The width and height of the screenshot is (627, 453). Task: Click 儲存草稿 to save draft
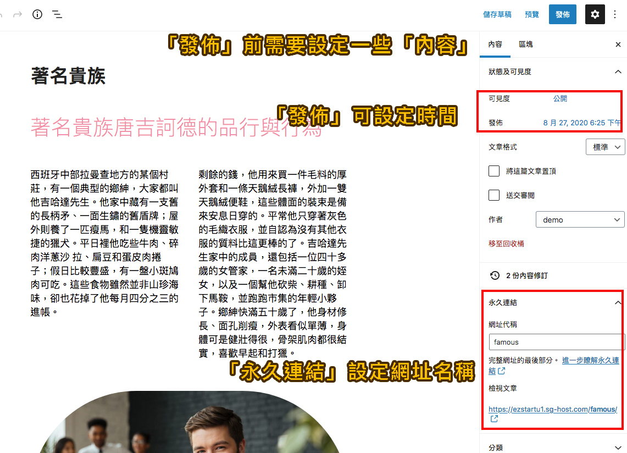(497, 14)
